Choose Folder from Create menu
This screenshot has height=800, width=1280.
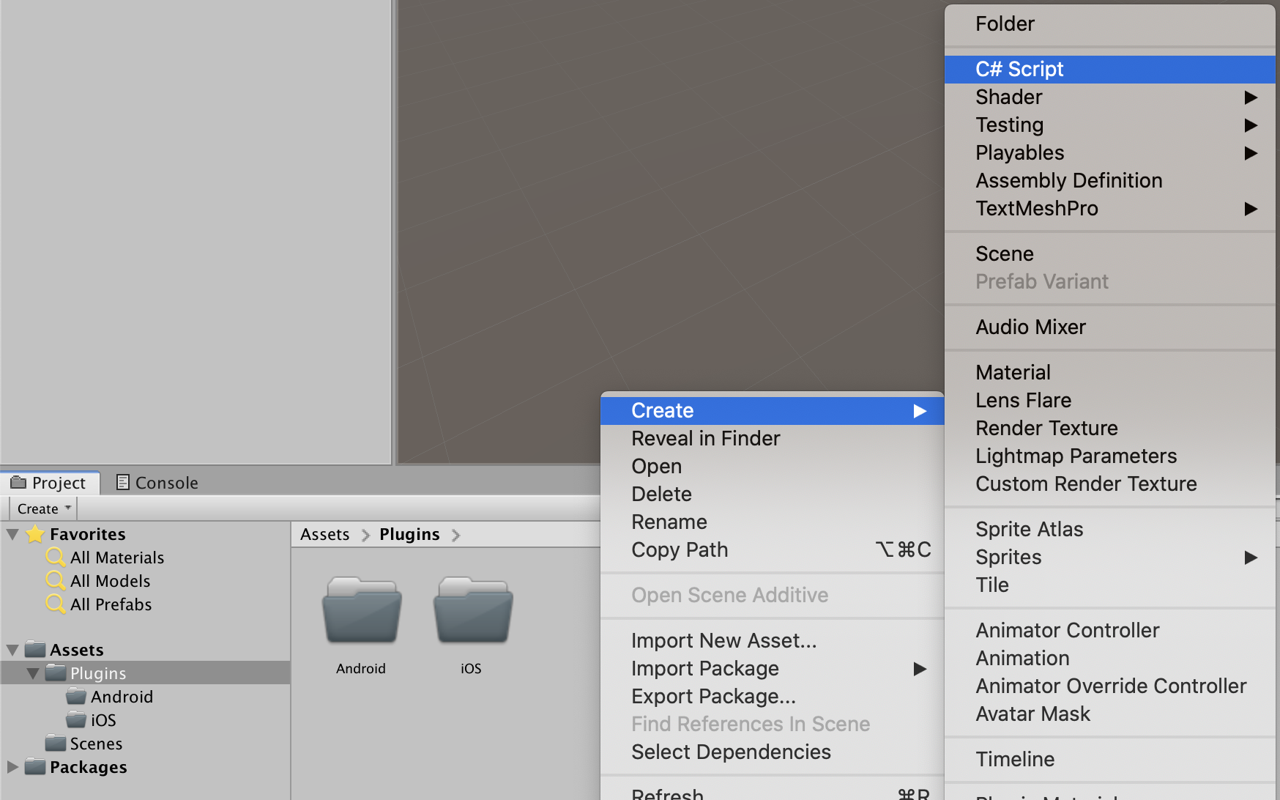click(1110, 23)
